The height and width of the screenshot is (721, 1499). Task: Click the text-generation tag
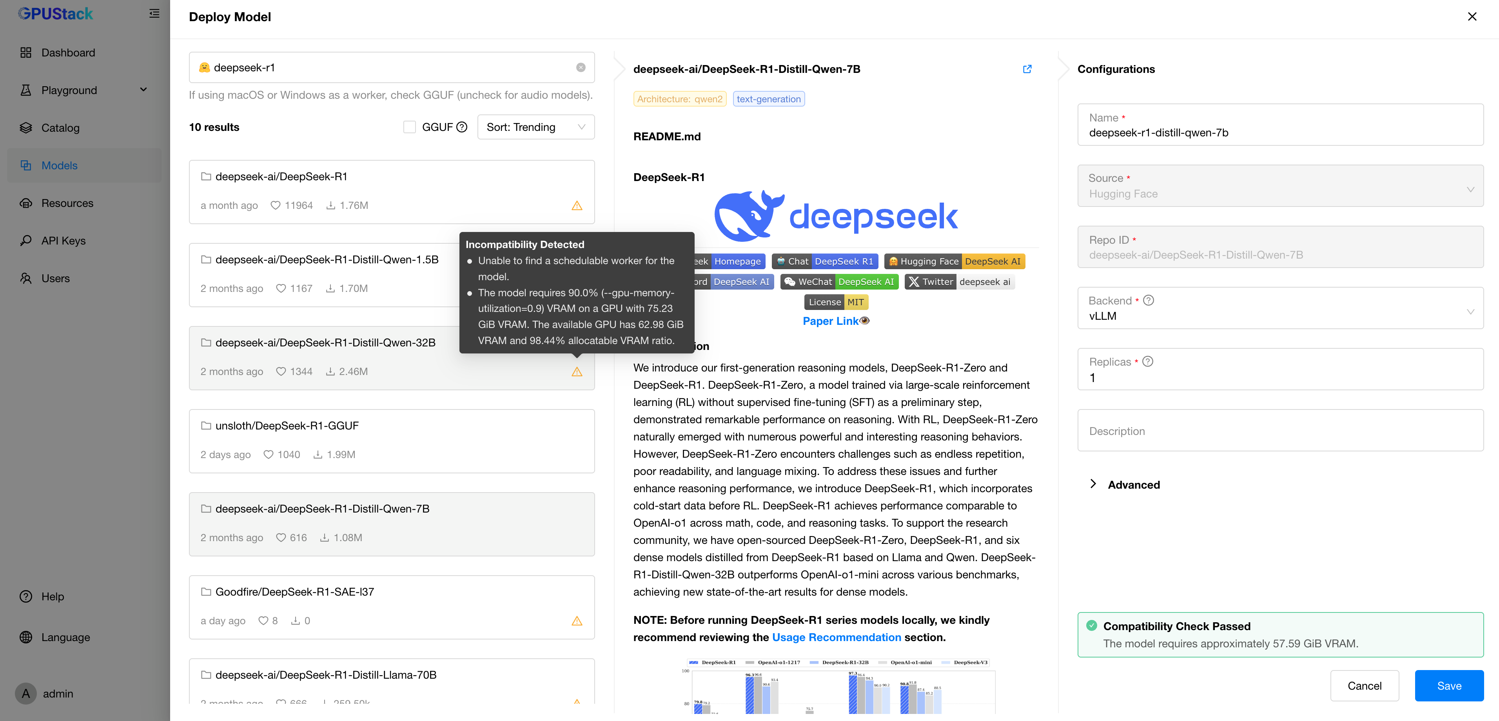768,99
